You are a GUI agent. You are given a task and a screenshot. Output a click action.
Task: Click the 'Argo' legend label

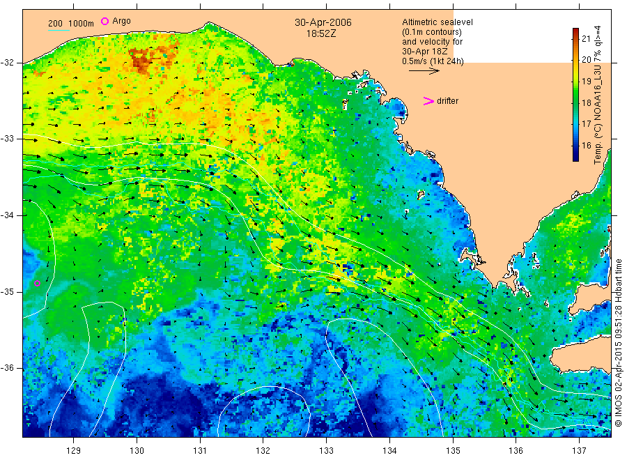point(121,21)
